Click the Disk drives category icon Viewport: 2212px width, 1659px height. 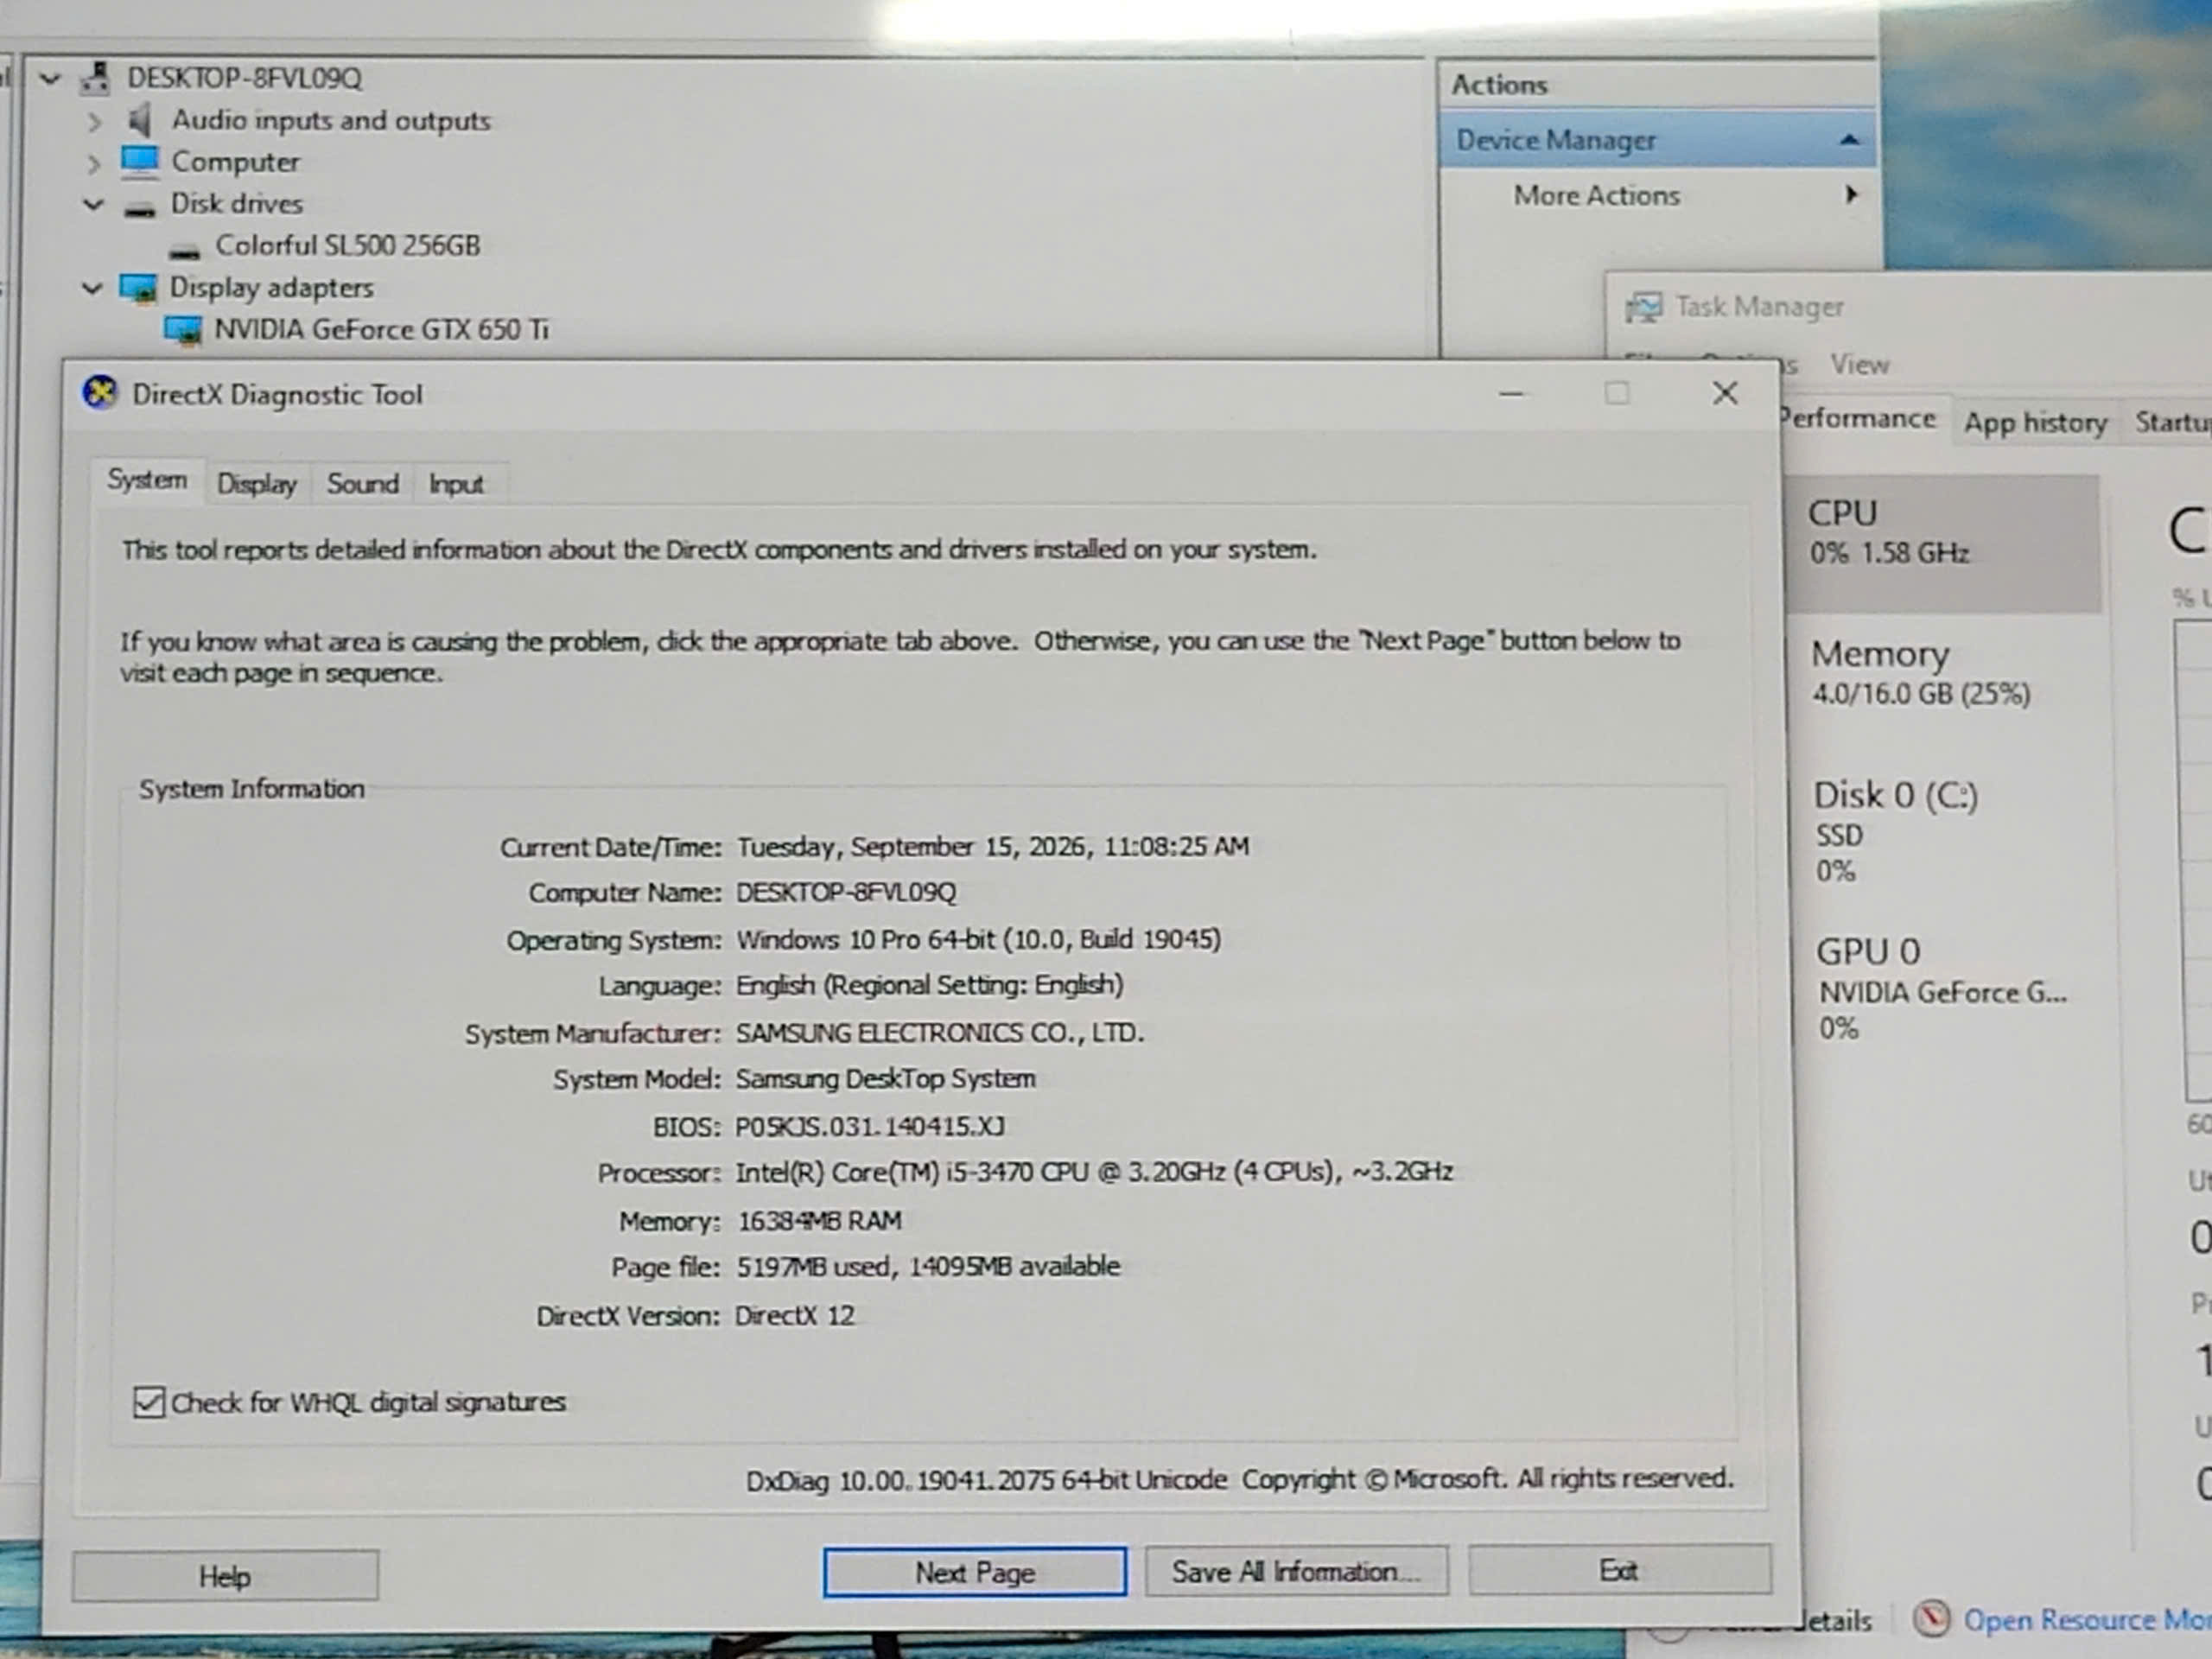click(140, 208)
